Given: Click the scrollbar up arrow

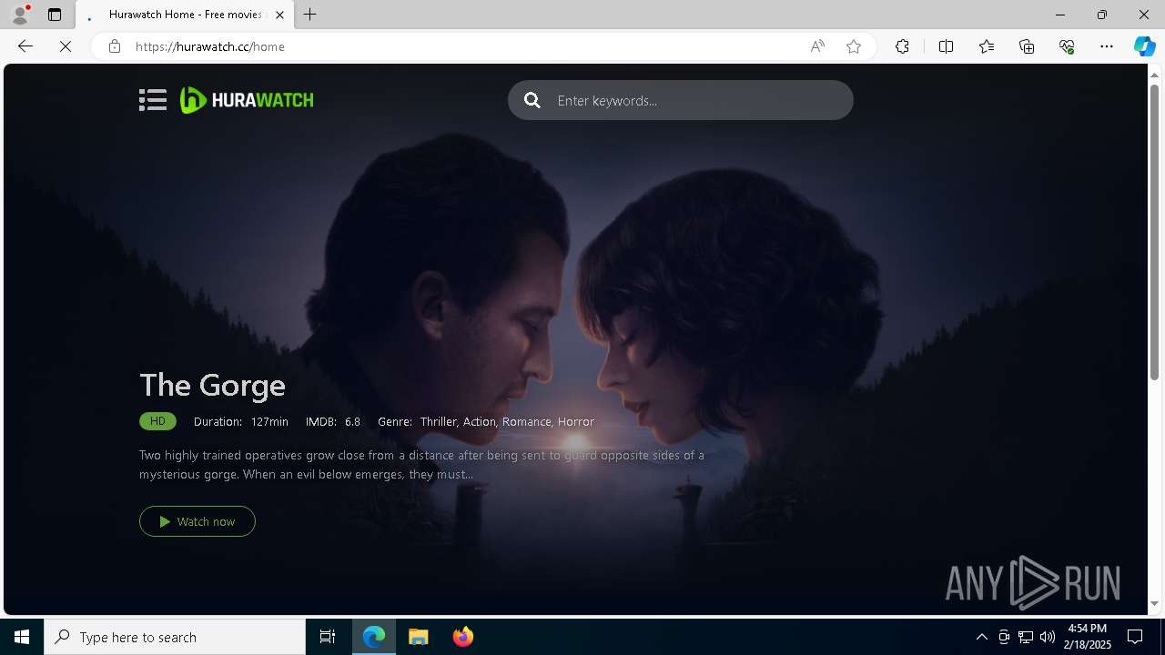Looking at the screenshot, I should pyautogui.click(x=1155, y=74).
